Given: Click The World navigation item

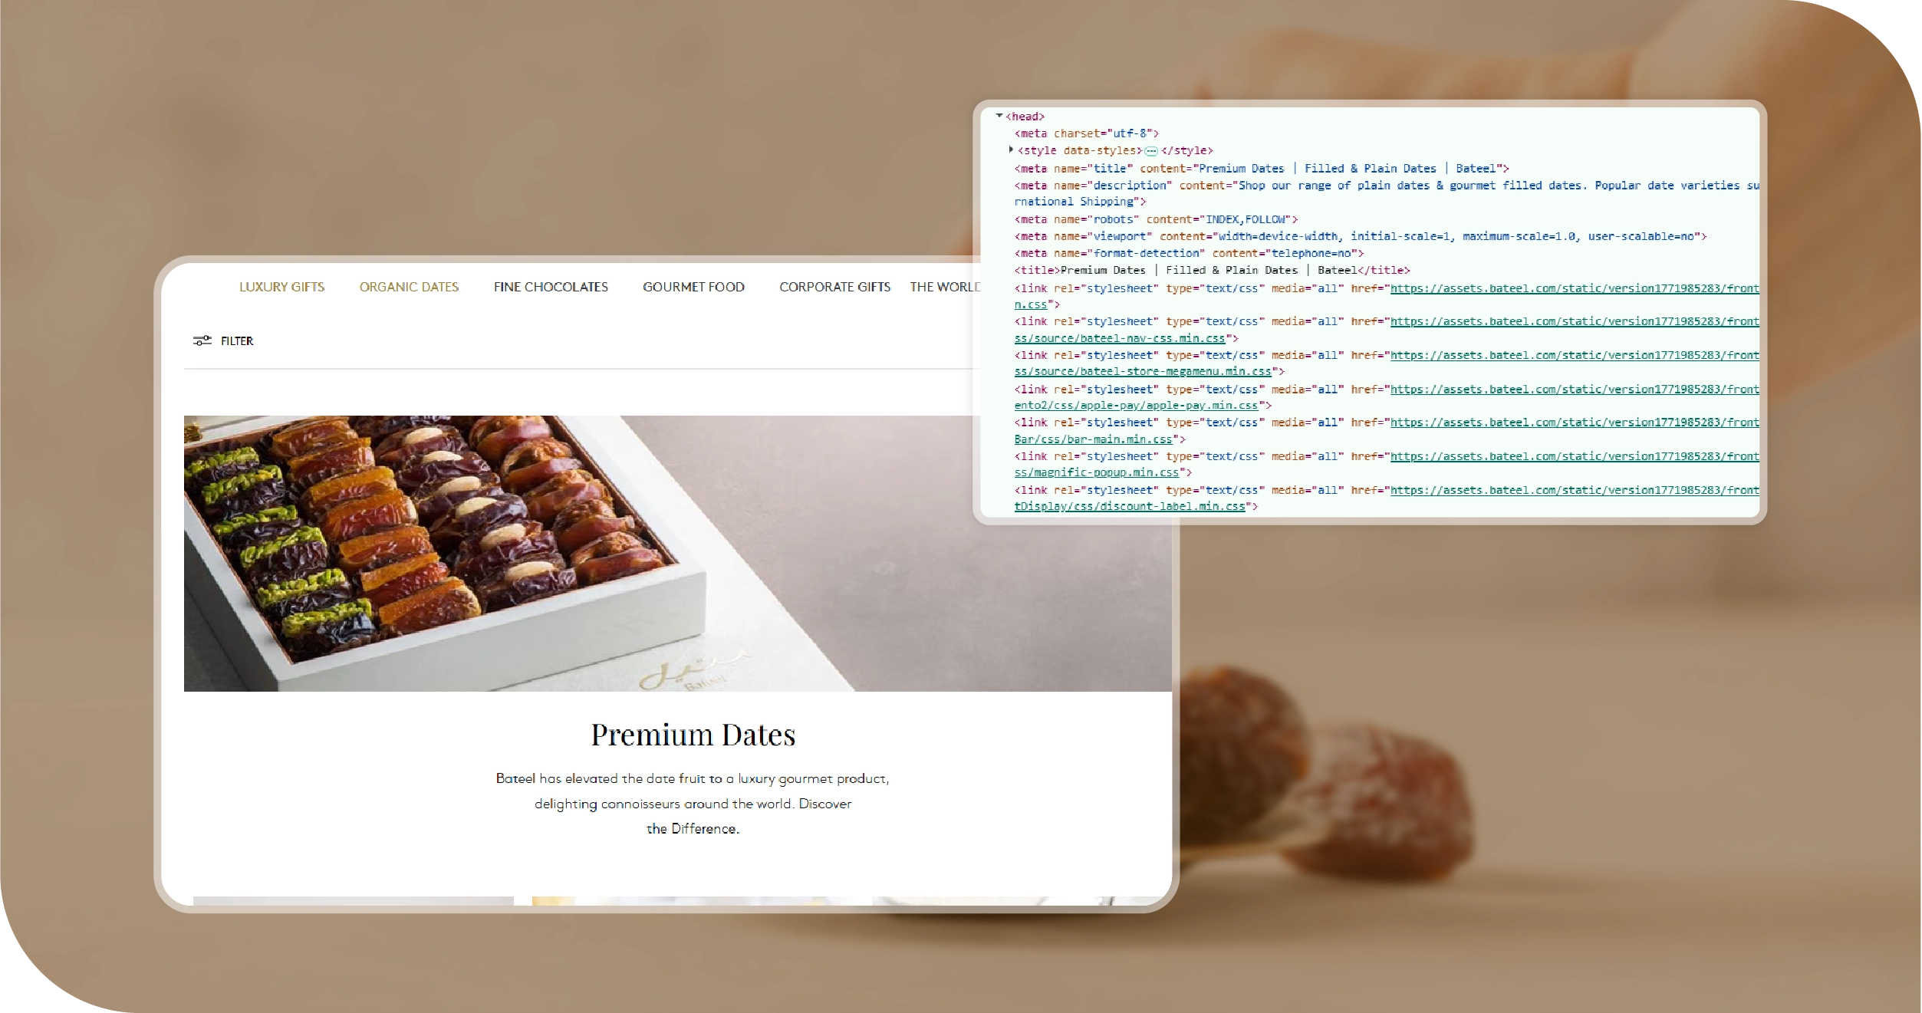Looking at the screenshot, I should pos(944,287).
